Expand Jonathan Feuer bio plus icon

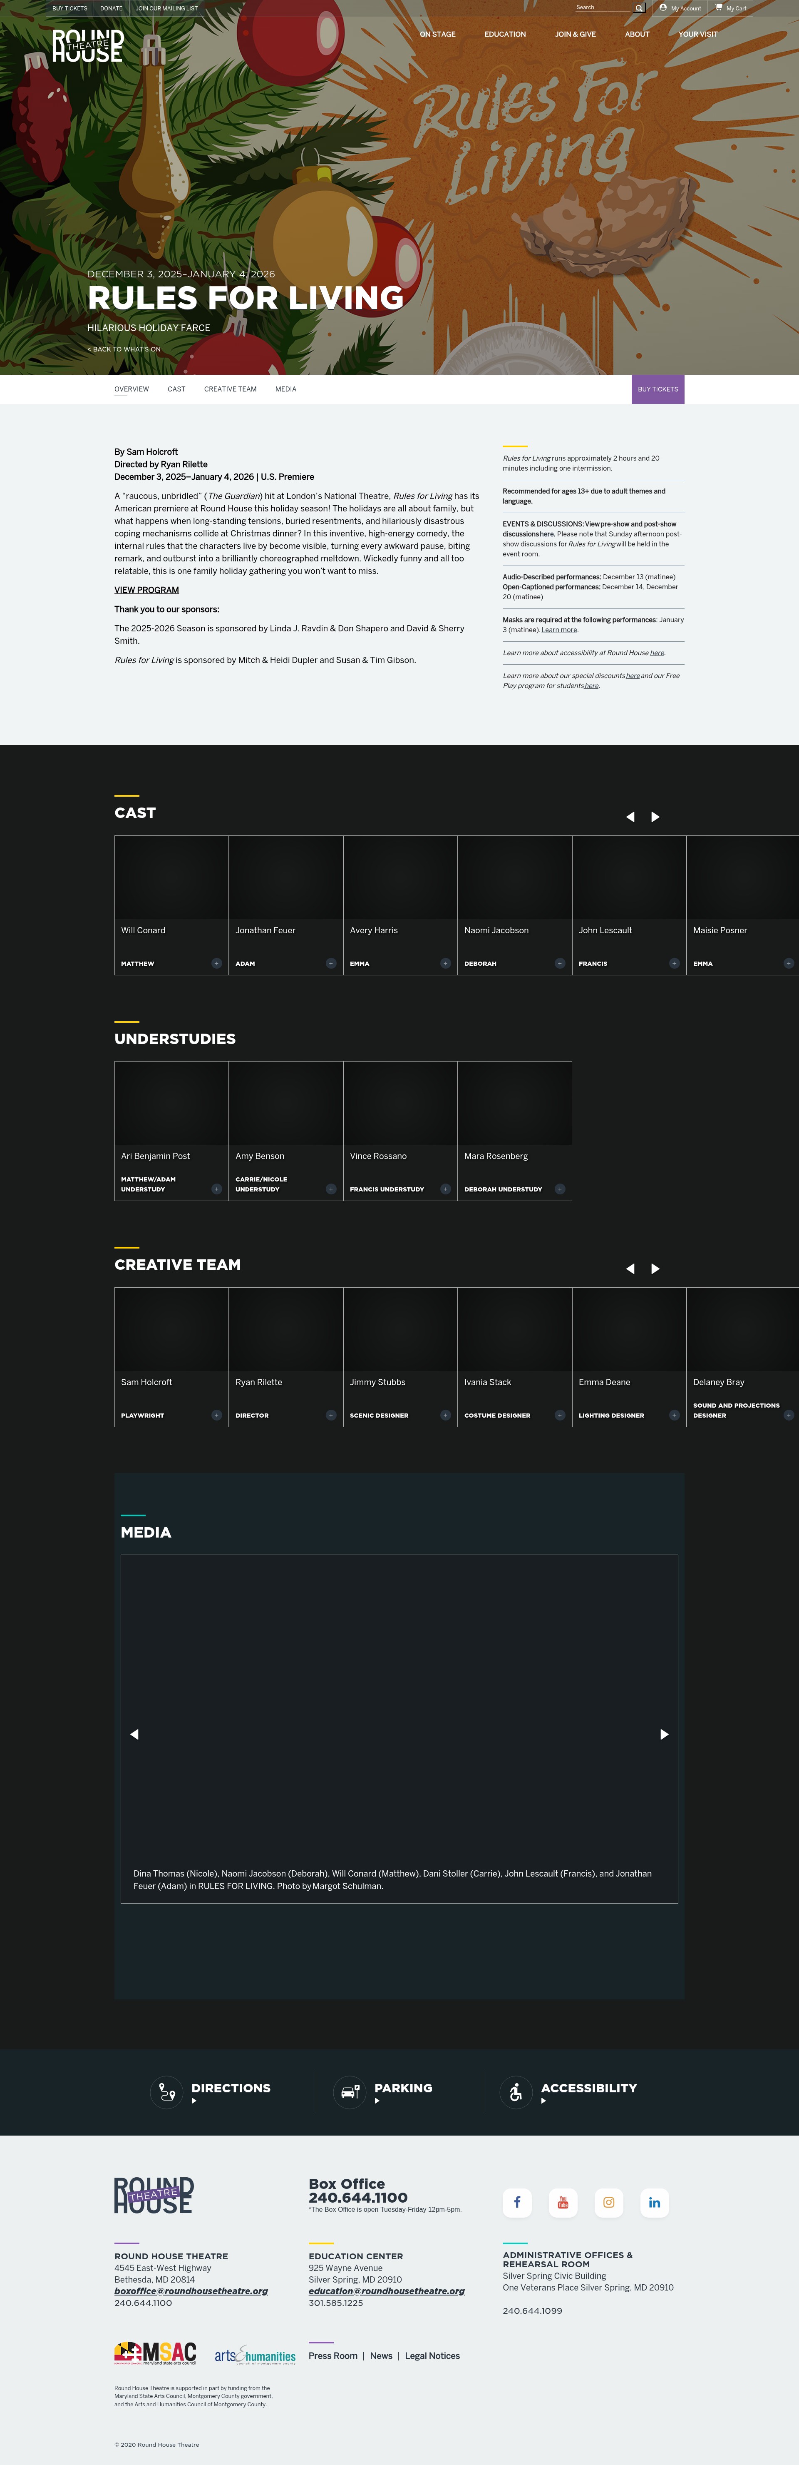pyautogui.click(x=331, y=964)
